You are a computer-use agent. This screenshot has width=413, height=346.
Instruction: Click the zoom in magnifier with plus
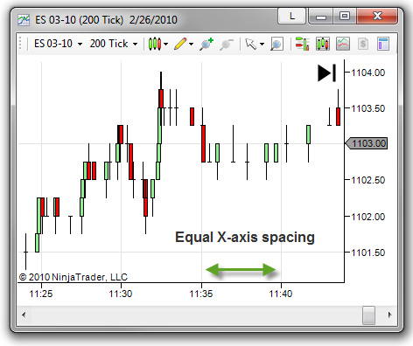pos(206,44)
